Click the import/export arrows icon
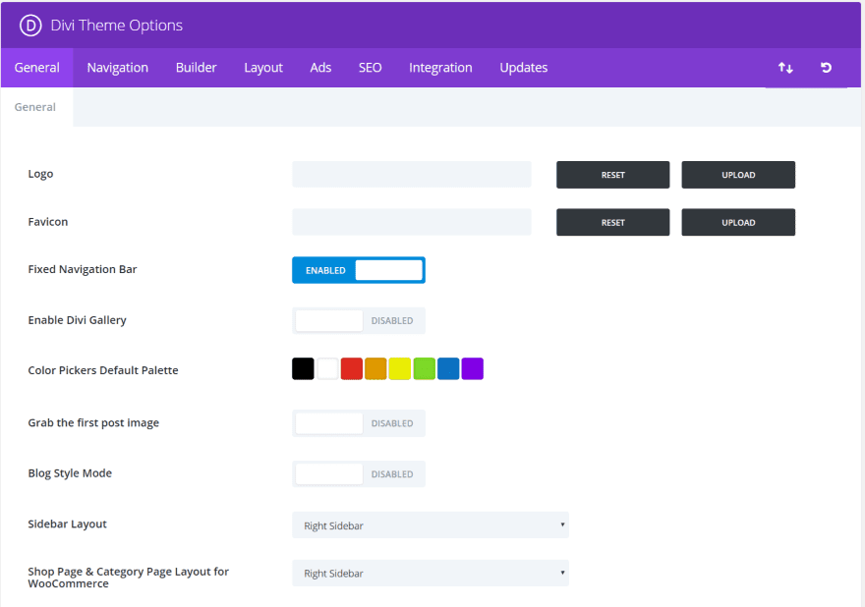Viewport: 865px width, 607px height. 785,68
